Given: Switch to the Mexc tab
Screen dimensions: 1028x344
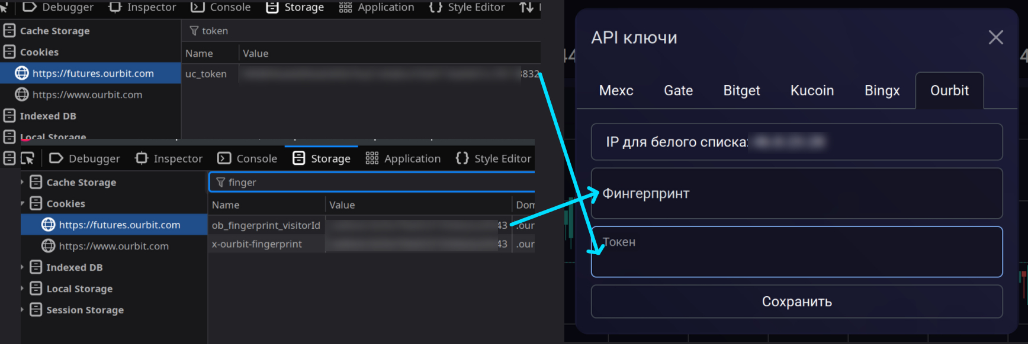Looking at the screenshot, I should click(x=616, y=90).
